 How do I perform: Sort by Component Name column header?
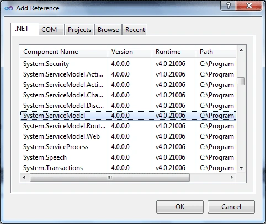tap(63, 52)
